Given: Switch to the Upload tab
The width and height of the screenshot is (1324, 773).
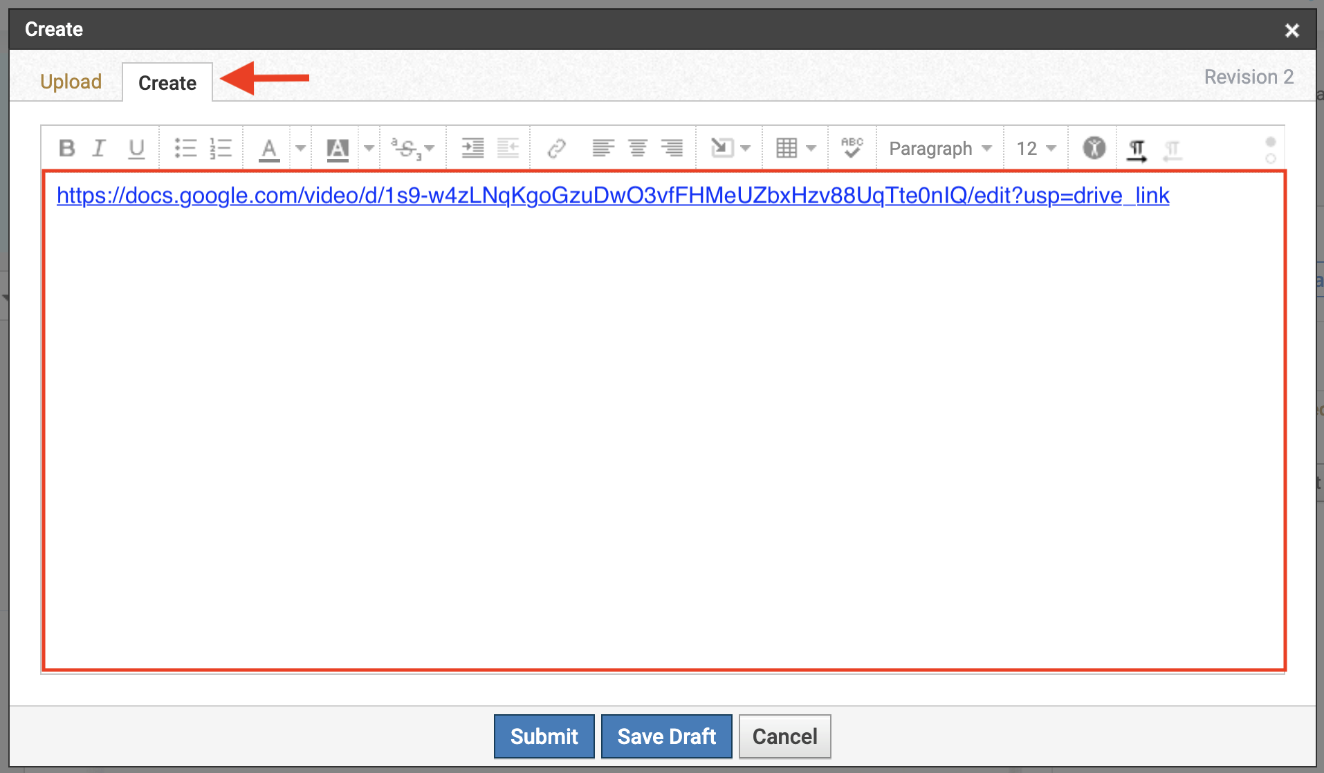Looking at the screenshot, I should point(71,82).
